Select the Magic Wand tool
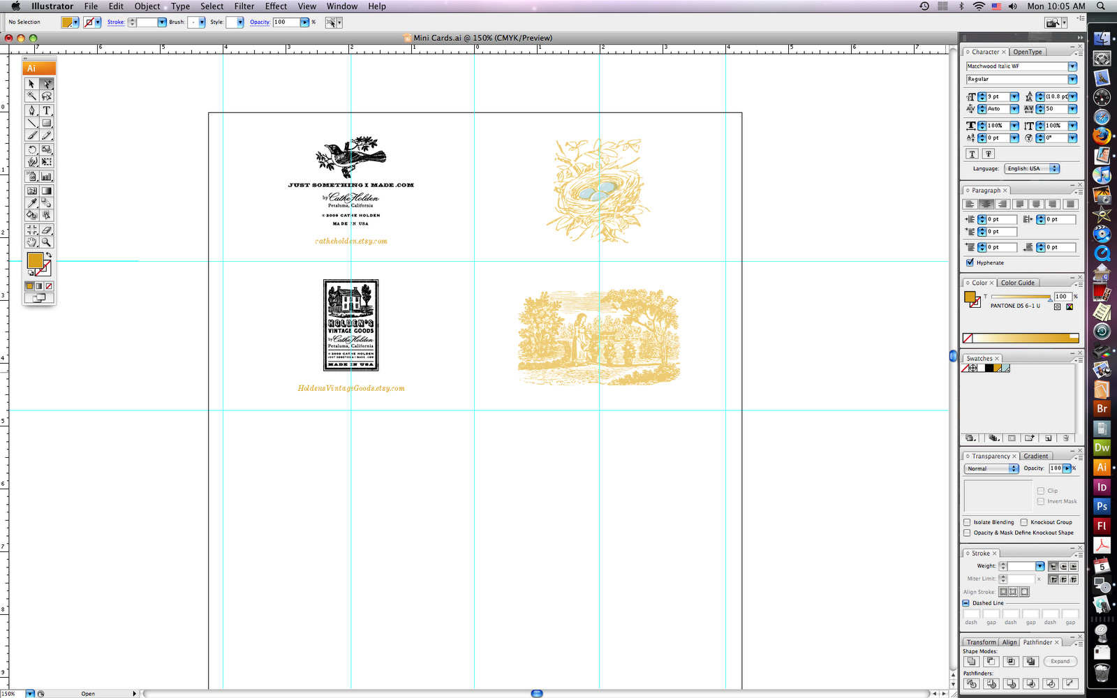This screenshot has height=698, width=1117. [31, 96]
